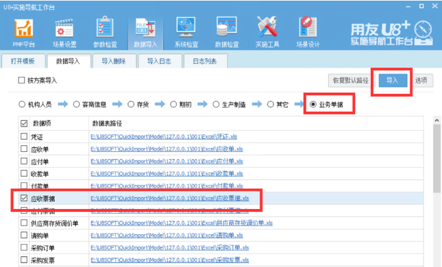Uncheck the 应收票据 row checkbox
442x267 pixels.
24,198
